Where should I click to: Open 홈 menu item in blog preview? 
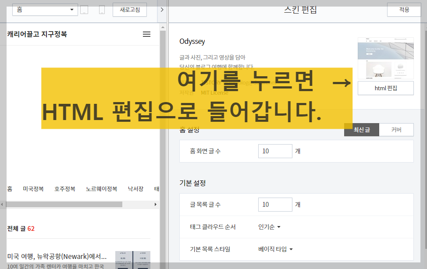coord(10,189)
